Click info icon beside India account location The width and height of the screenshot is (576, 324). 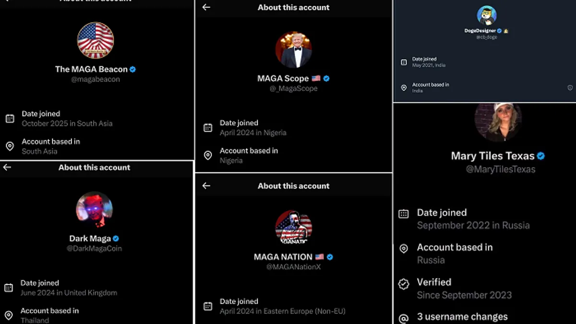coord(570,88)
